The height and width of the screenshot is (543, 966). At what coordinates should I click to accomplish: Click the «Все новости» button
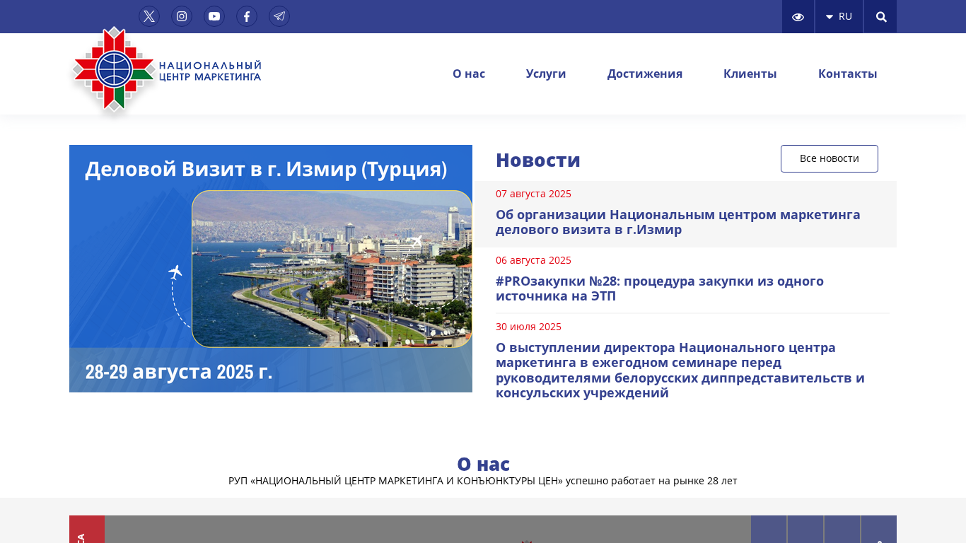[x=830, y=158]
